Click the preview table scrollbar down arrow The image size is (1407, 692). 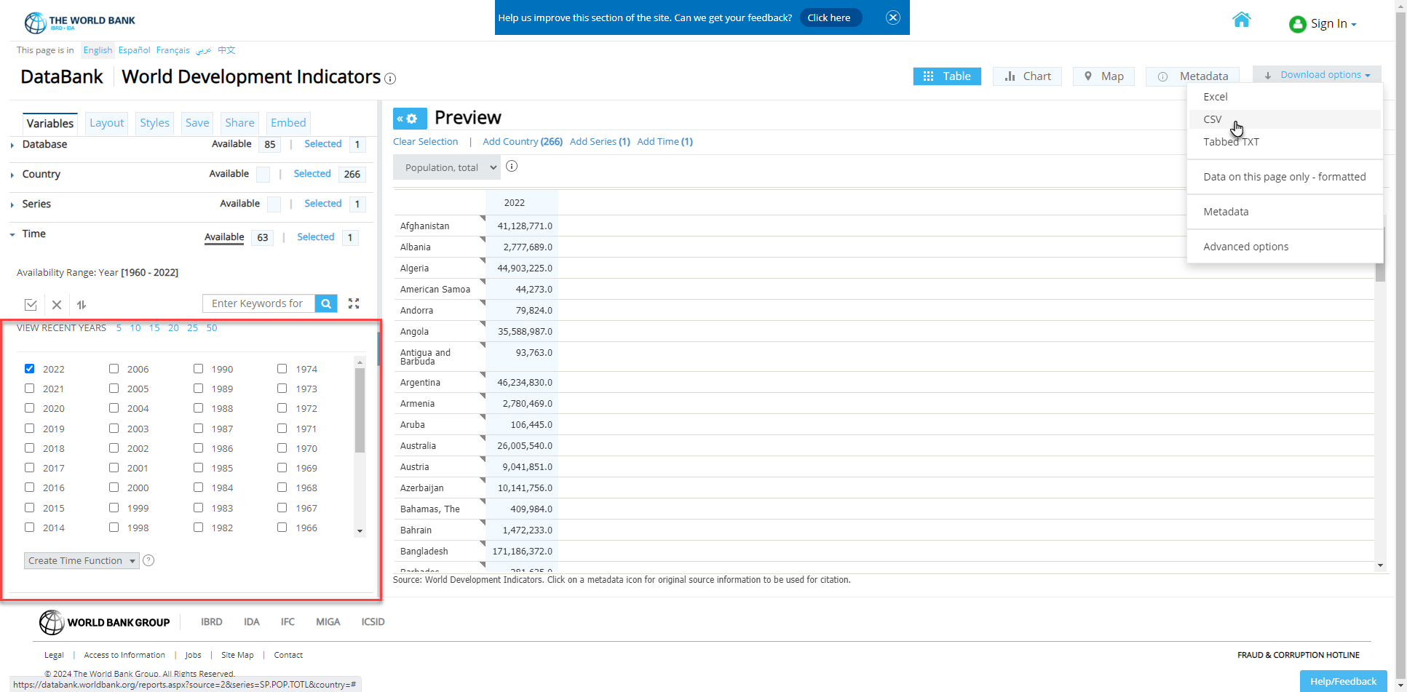click(x=1380, y=565)
